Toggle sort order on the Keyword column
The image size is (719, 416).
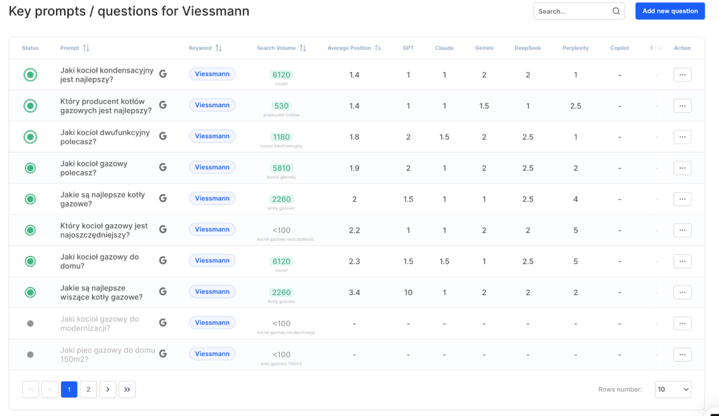click(x=219, y=48)
